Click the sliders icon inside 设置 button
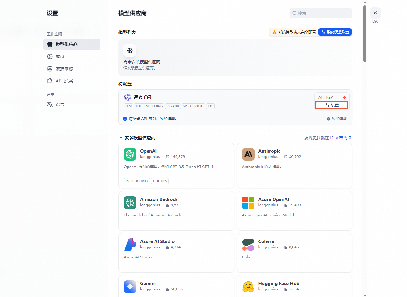The image size is (407, 297). pos(328,105)
